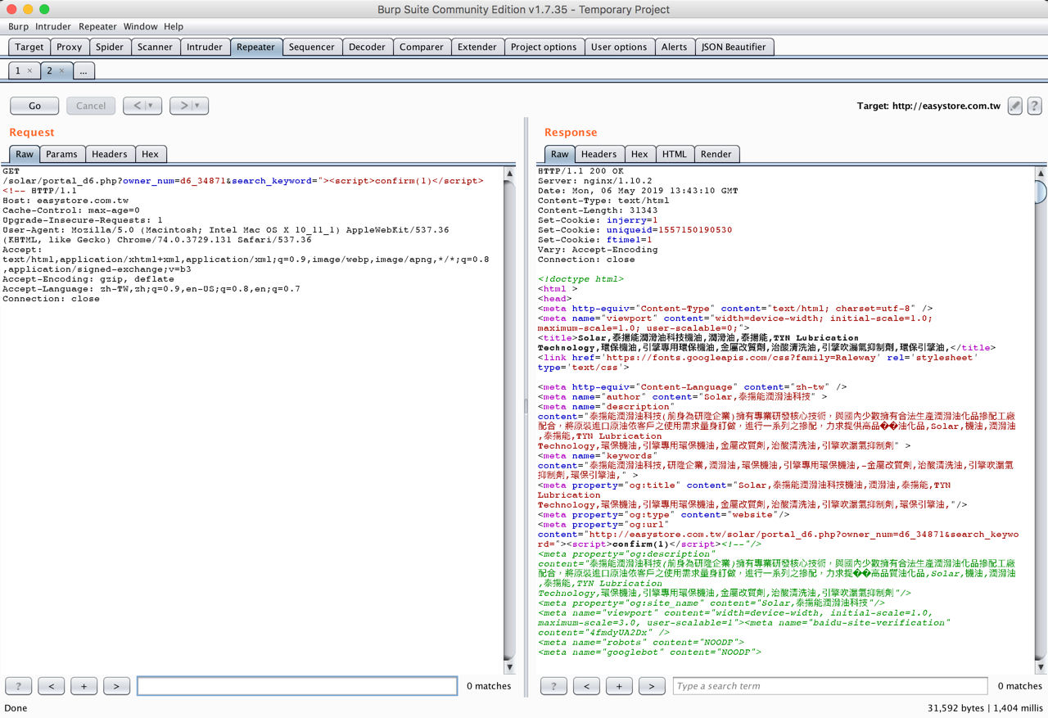
Task: Switch to the Proxy tab
Action: (x=70, y=47)
